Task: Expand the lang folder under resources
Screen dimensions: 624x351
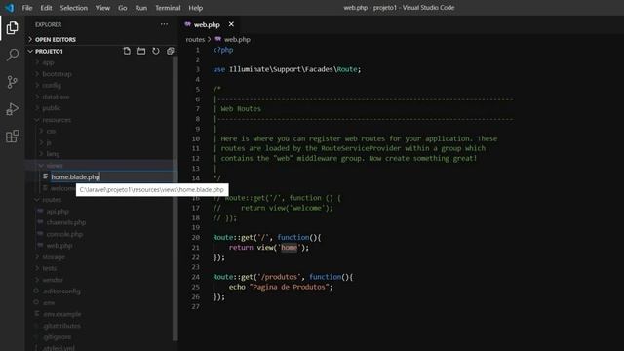Action: pos(53,154)
